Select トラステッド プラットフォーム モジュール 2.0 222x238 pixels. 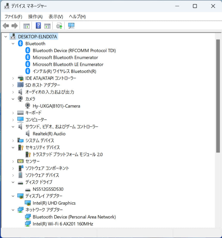[68, 154]
